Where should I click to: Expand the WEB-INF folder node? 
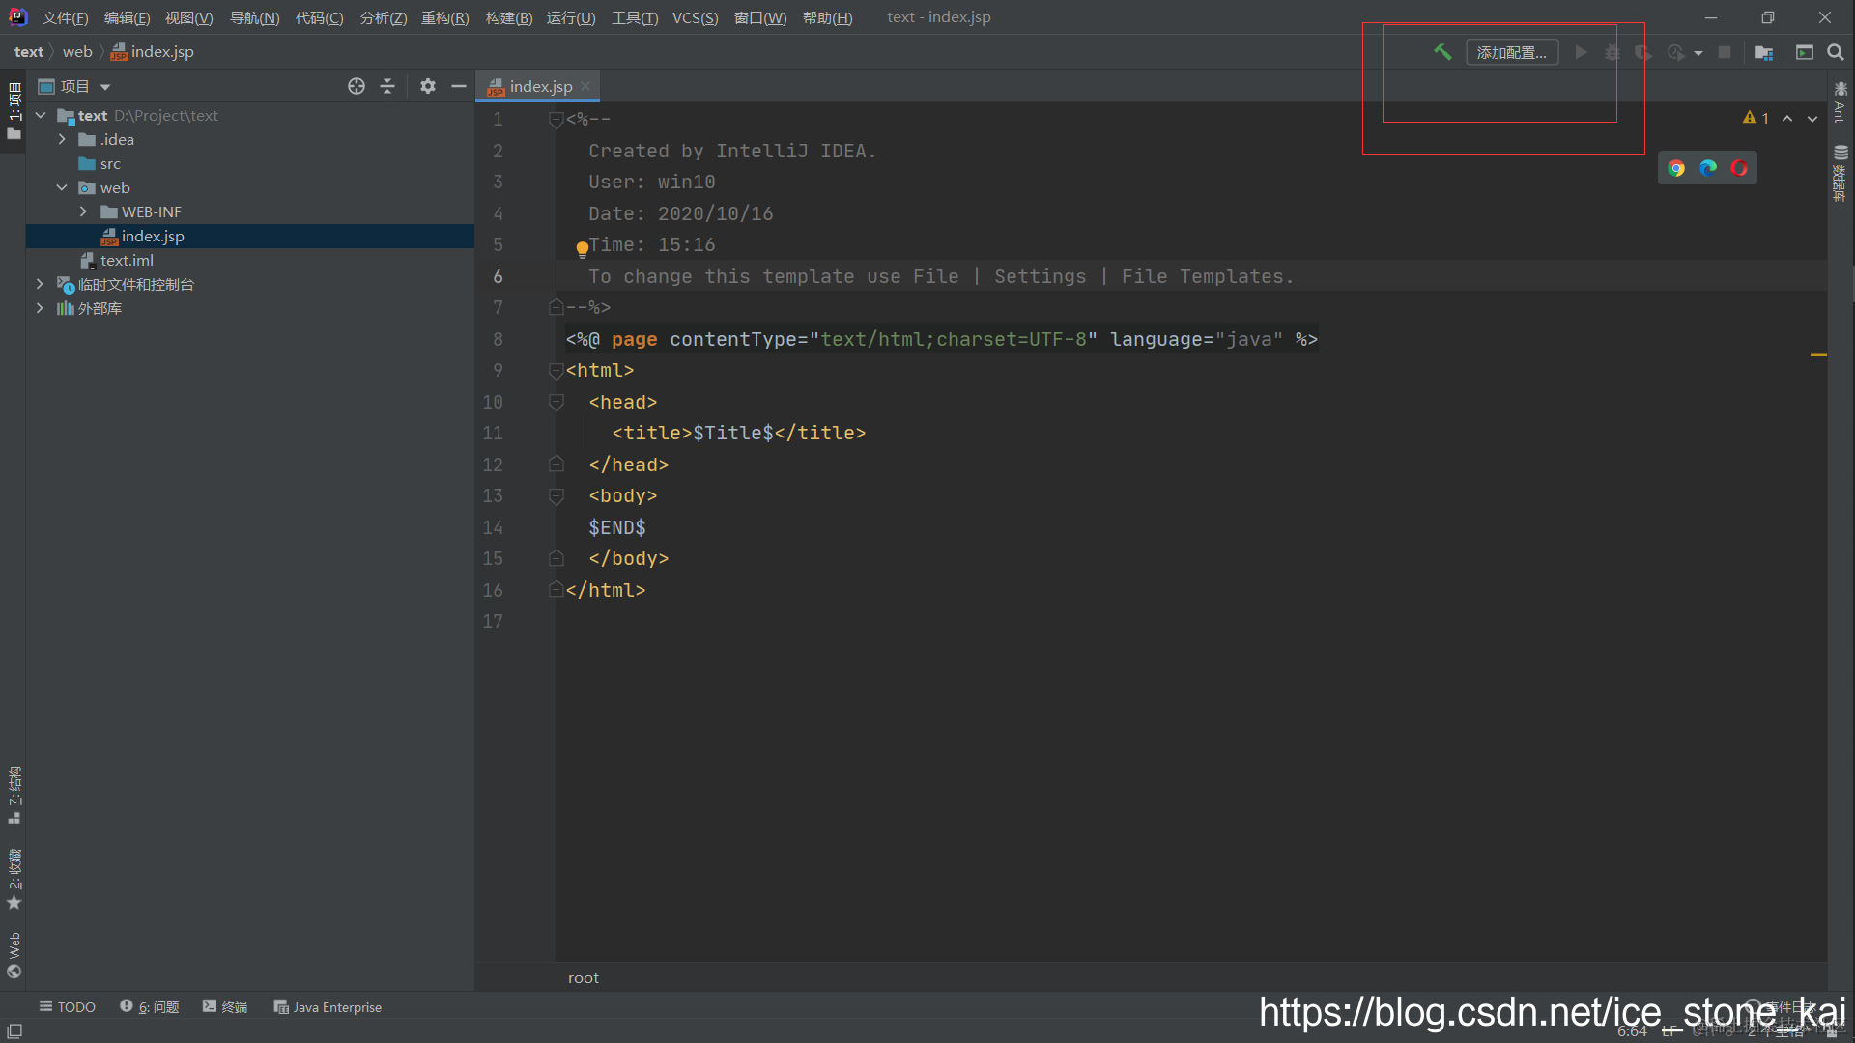(83, 211)
